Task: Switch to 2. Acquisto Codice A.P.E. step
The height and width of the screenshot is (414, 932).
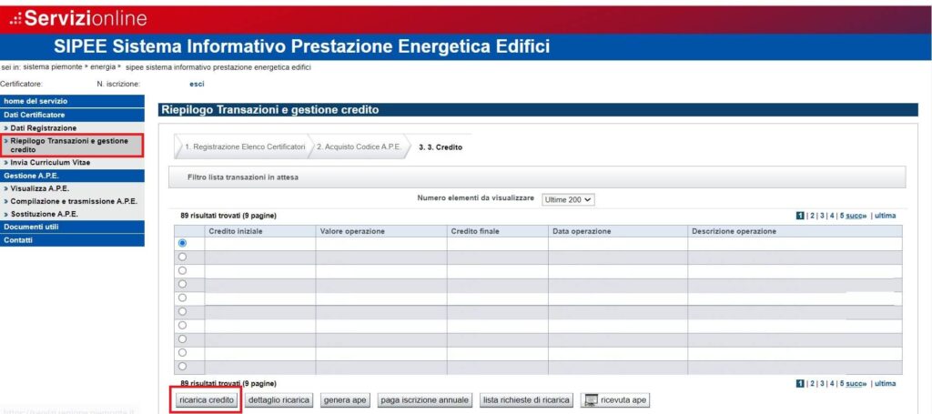Action: tap(359, 146)
